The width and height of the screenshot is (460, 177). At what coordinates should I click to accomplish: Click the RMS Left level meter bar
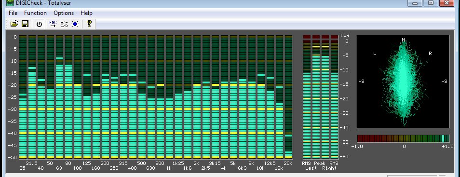307,97
